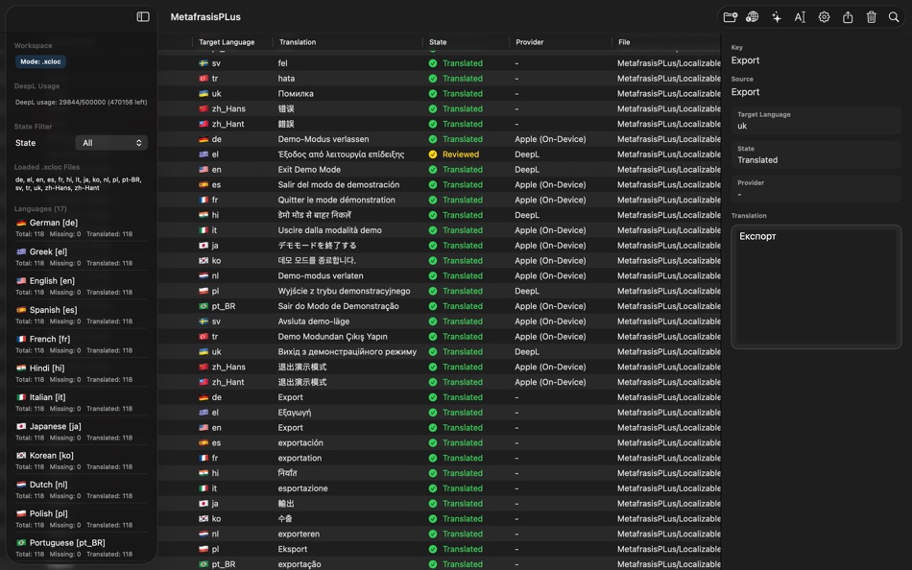Select 'French [fr]' in Languages list
912x570 pixels.
82,344
